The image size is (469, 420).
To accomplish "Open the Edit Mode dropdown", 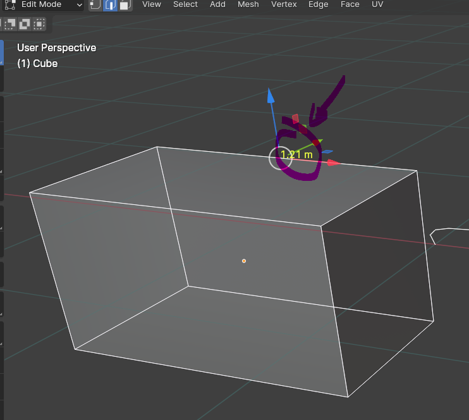I will coord(42,5).
